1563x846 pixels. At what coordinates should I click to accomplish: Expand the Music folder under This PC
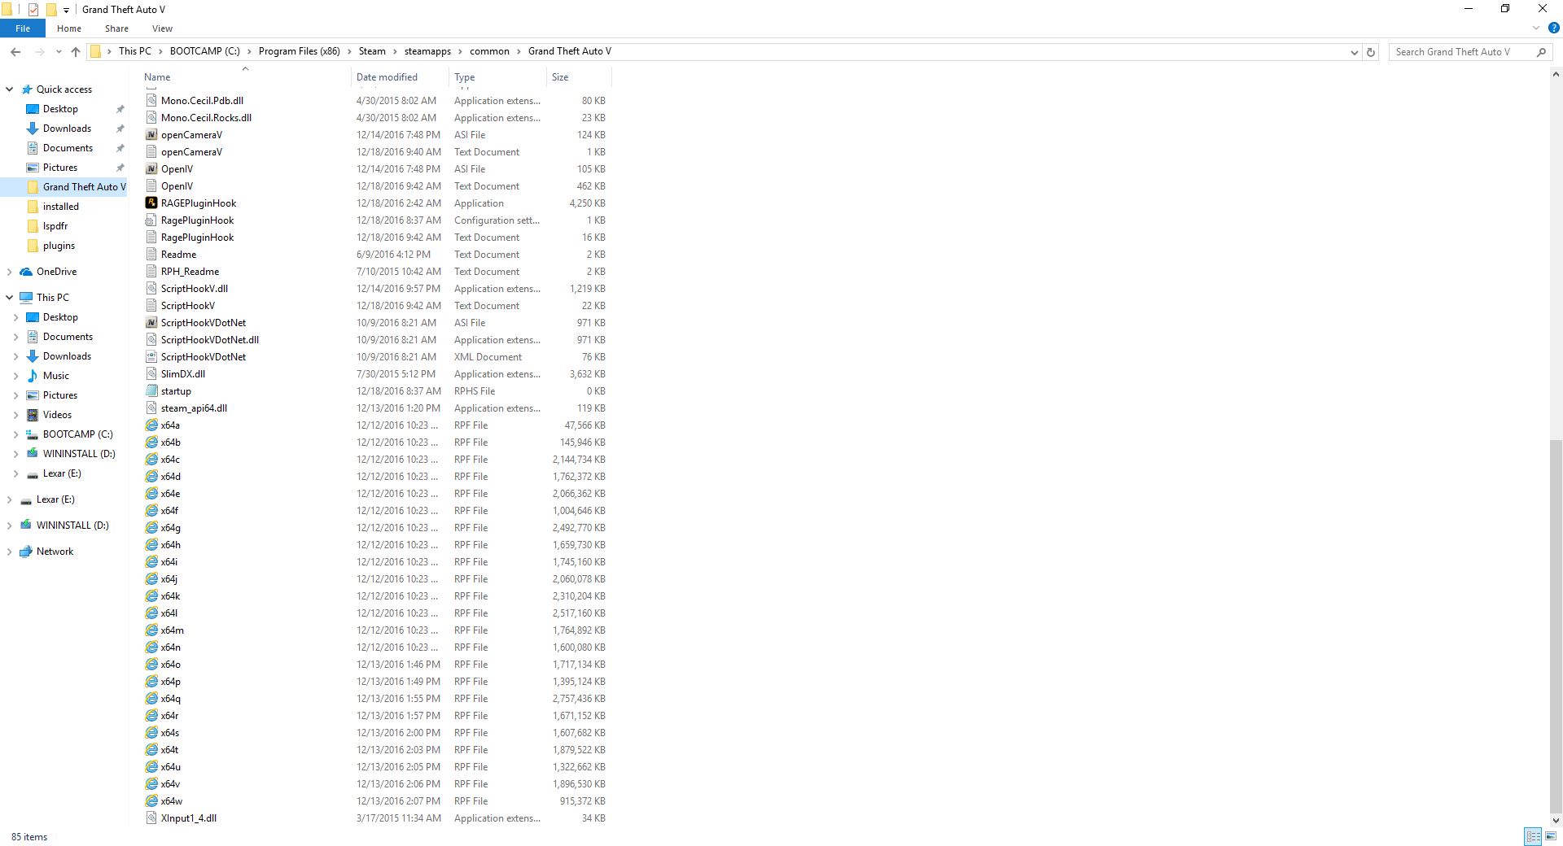point(16,376)
